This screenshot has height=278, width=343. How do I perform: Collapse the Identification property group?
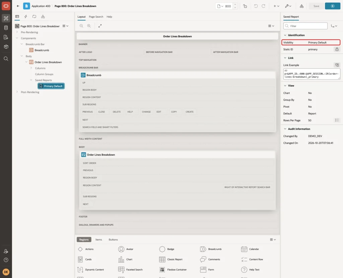(x=285, y=35)
